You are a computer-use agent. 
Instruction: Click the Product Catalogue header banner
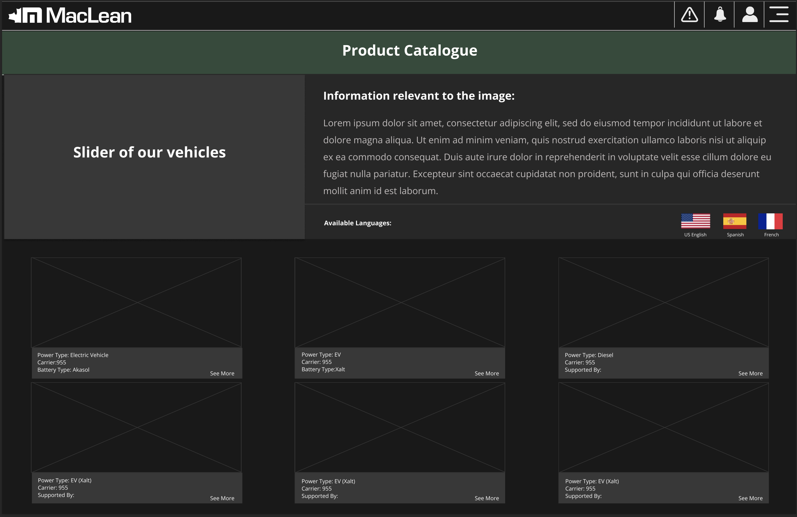[409, 51]
